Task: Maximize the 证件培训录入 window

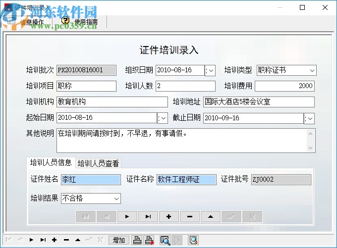Action: coord(302,7)
